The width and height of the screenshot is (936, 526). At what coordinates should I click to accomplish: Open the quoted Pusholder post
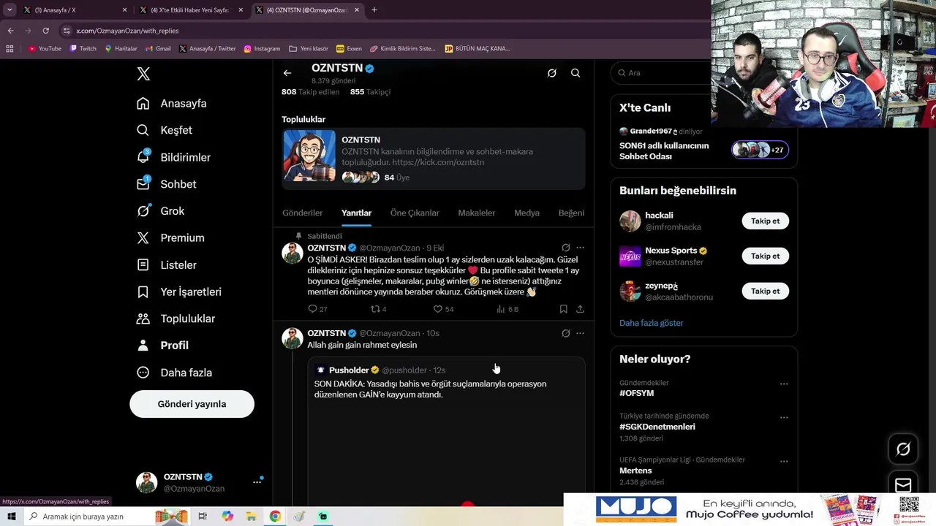[446, 432]
